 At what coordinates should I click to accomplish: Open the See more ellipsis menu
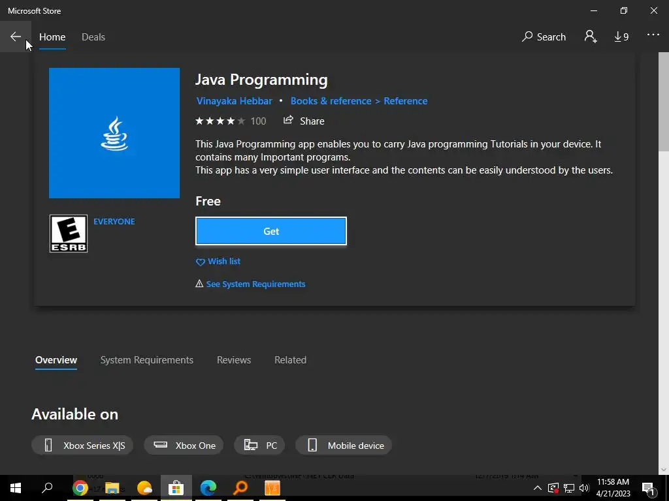653,35
